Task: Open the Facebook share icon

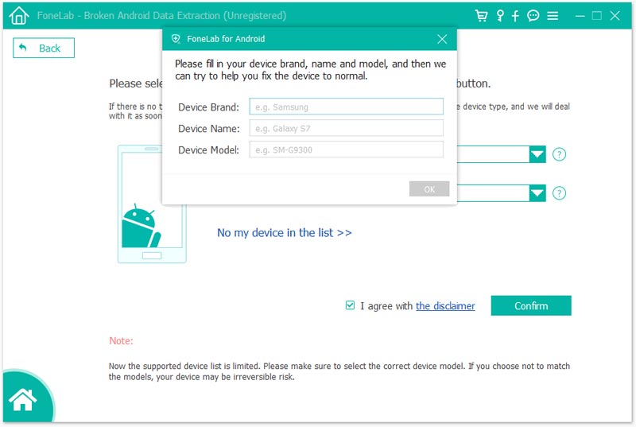Action: [515, 16]
